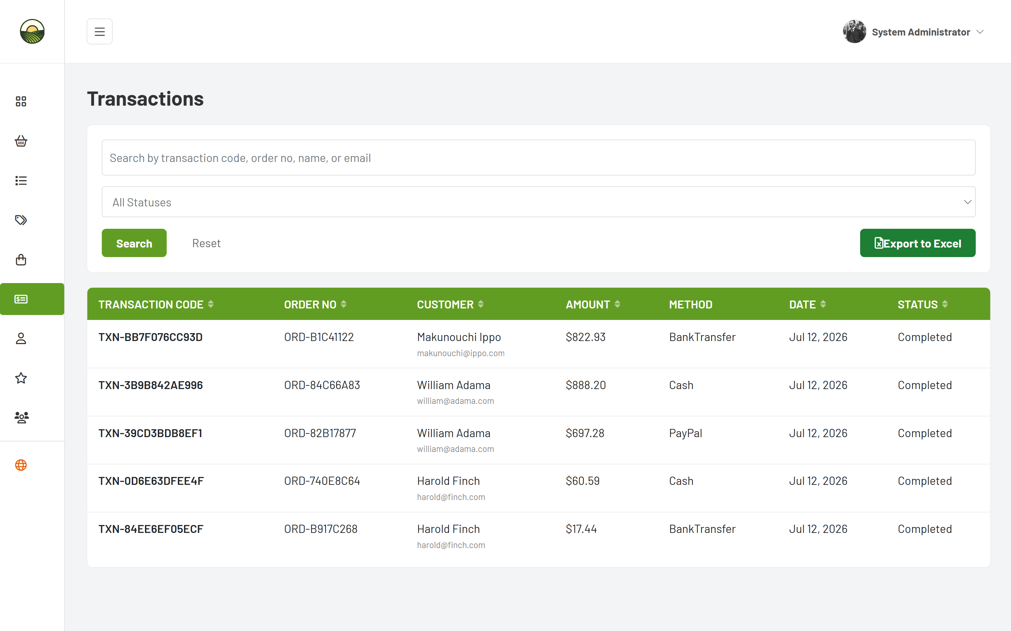The width and height of the screenshot is (1011, 631).
Task: Click order number ORD-B1C41122
Action: [x=319, y=337]
